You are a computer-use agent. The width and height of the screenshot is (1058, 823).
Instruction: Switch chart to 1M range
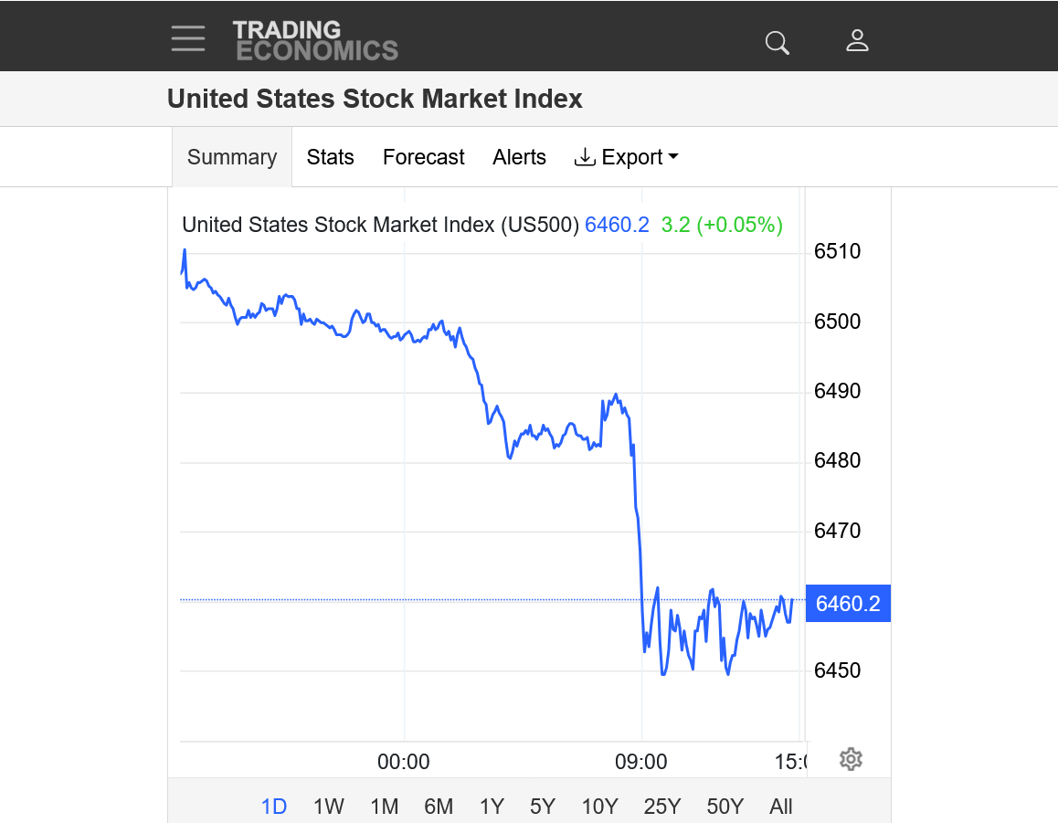point(385,807)
